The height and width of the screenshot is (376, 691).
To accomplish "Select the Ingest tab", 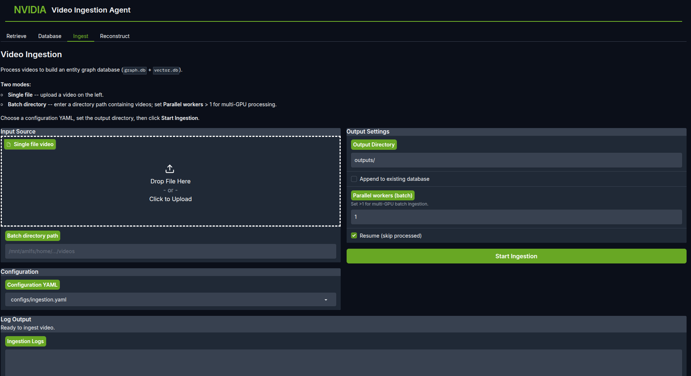I will [x=81, y=36].
